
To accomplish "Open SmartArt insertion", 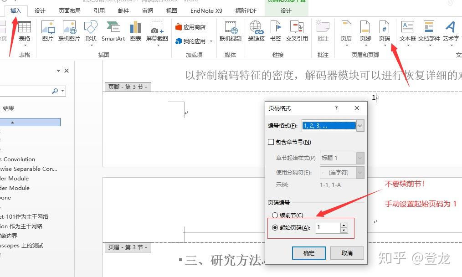I will (x=113, y=32).
